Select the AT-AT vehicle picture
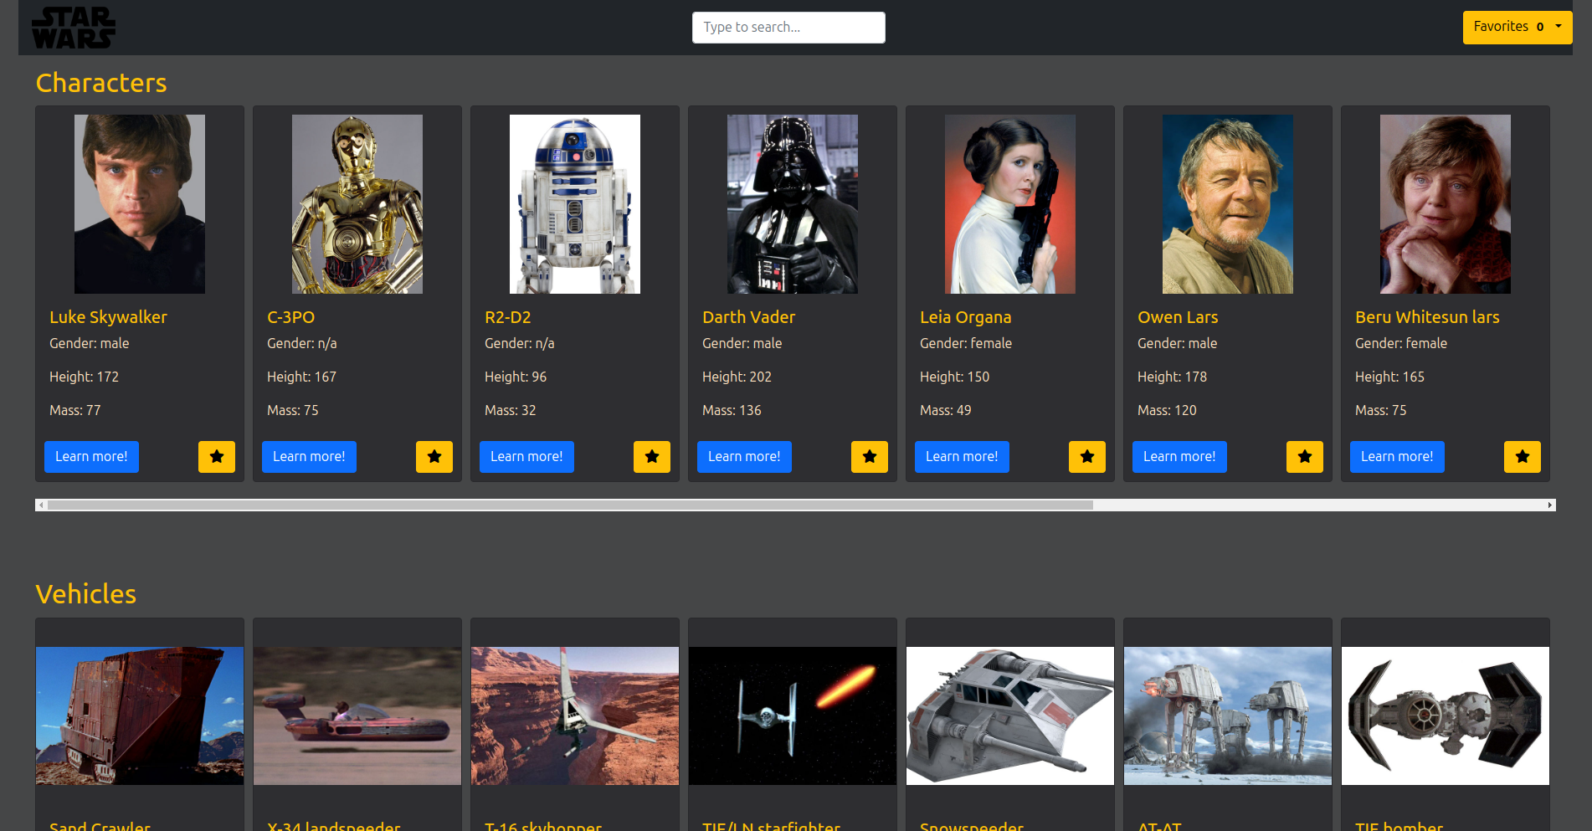Image resolution: width=1592 pixels, height=831 pixels. point(1228,716)
